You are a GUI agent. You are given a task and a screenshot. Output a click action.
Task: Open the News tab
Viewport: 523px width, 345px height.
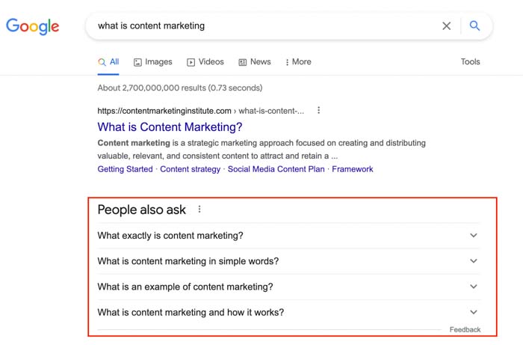coord(255,62)
